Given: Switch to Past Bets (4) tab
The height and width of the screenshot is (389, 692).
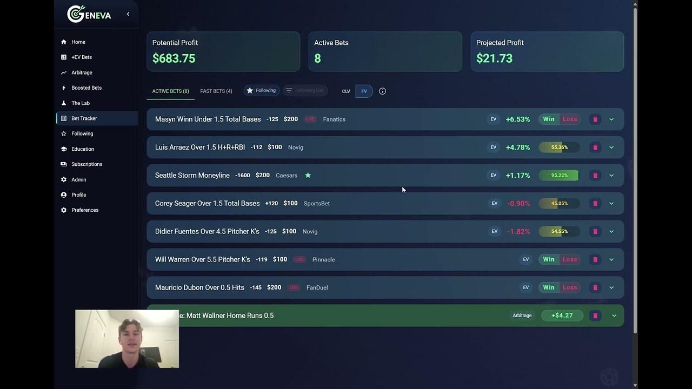Looking at the screenshot, I should click(x=216, y=91).
